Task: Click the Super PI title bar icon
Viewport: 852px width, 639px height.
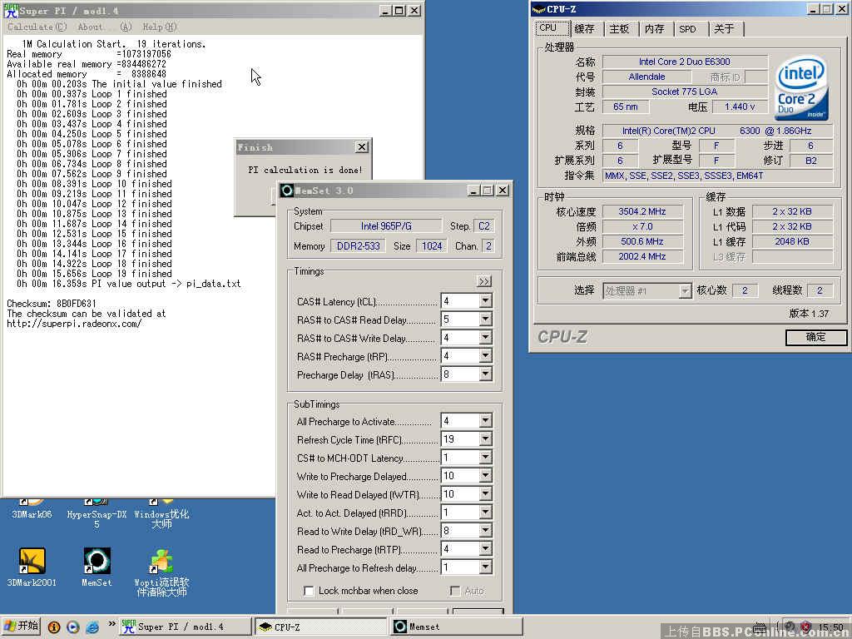Action: coord(11,10)
